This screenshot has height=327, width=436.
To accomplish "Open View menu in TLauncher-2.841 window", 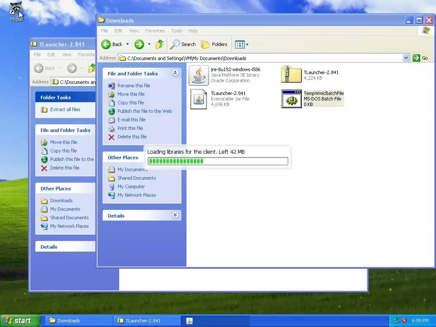I will pyautogui.click(x=66, y=54).
